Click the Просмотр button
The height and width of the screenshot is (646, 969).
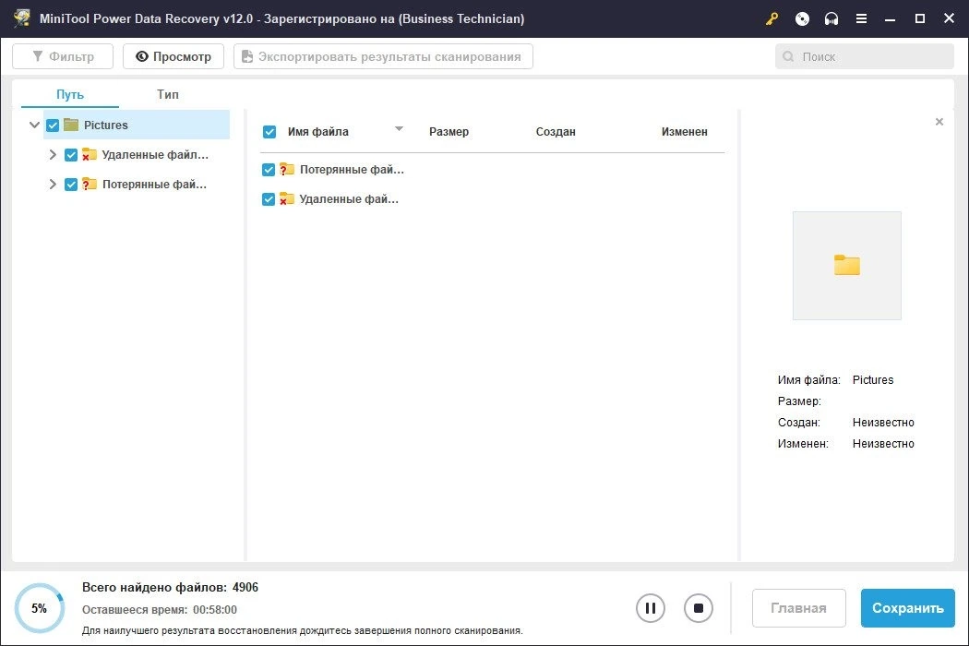pyautogui.click(x=173, y=56)
